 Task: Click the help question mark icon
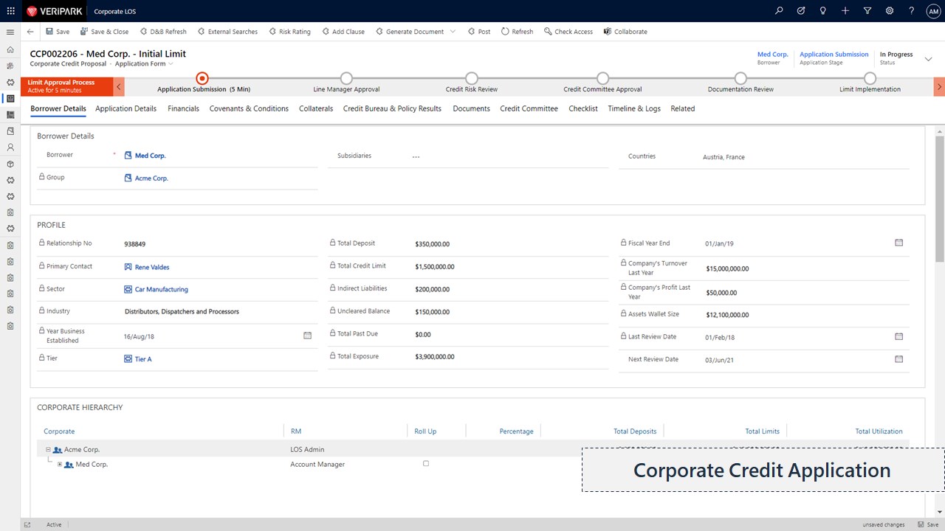click(912, 11)
